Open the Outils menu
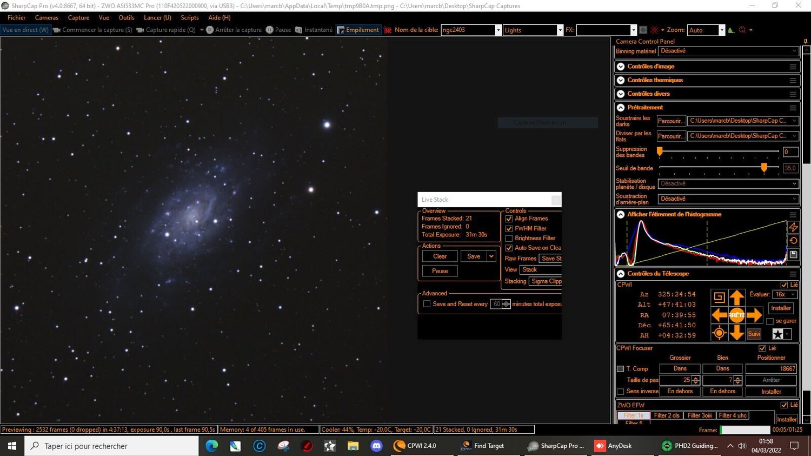The height and width of the screenshot is (456, 811). (x=127, y=17)
